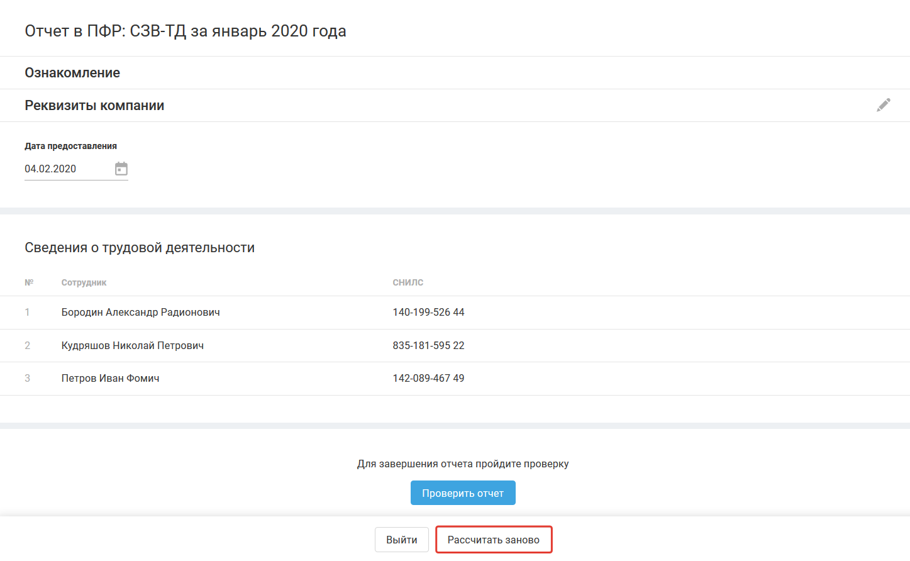Screen dimensions: 910x561
Task: Click SNILS 835-181-595 22
Action: click(x=429, y=346)
